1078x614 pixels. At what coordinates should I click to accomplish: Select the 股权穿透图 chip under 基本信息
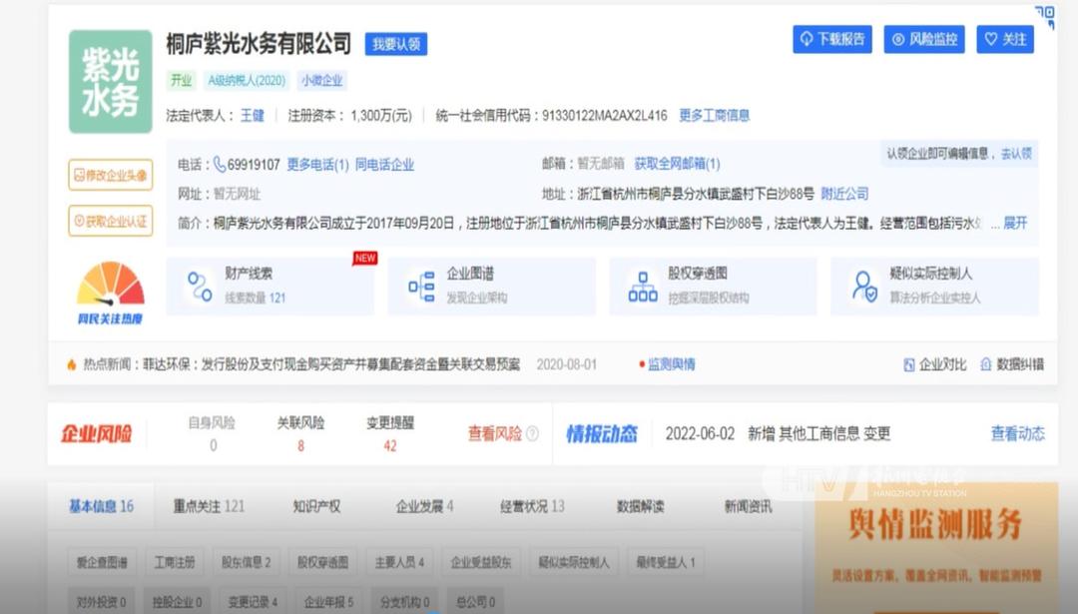pos(323,562)
